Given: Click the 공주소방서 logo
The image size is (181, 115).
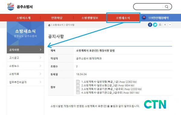Looking at the screenshot, I should coord(20,7).
